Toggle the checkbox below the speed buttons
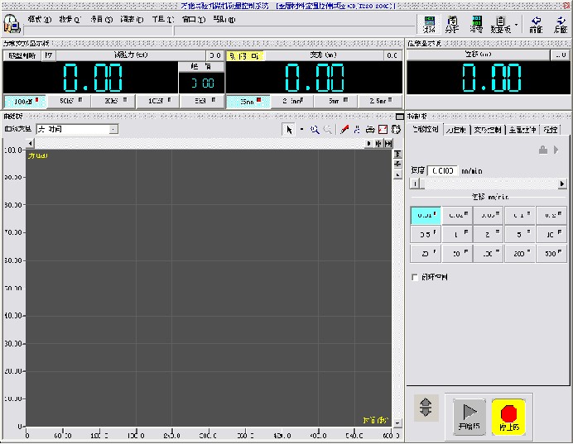This screenshot has width=573, height=444. click(415, 278)
